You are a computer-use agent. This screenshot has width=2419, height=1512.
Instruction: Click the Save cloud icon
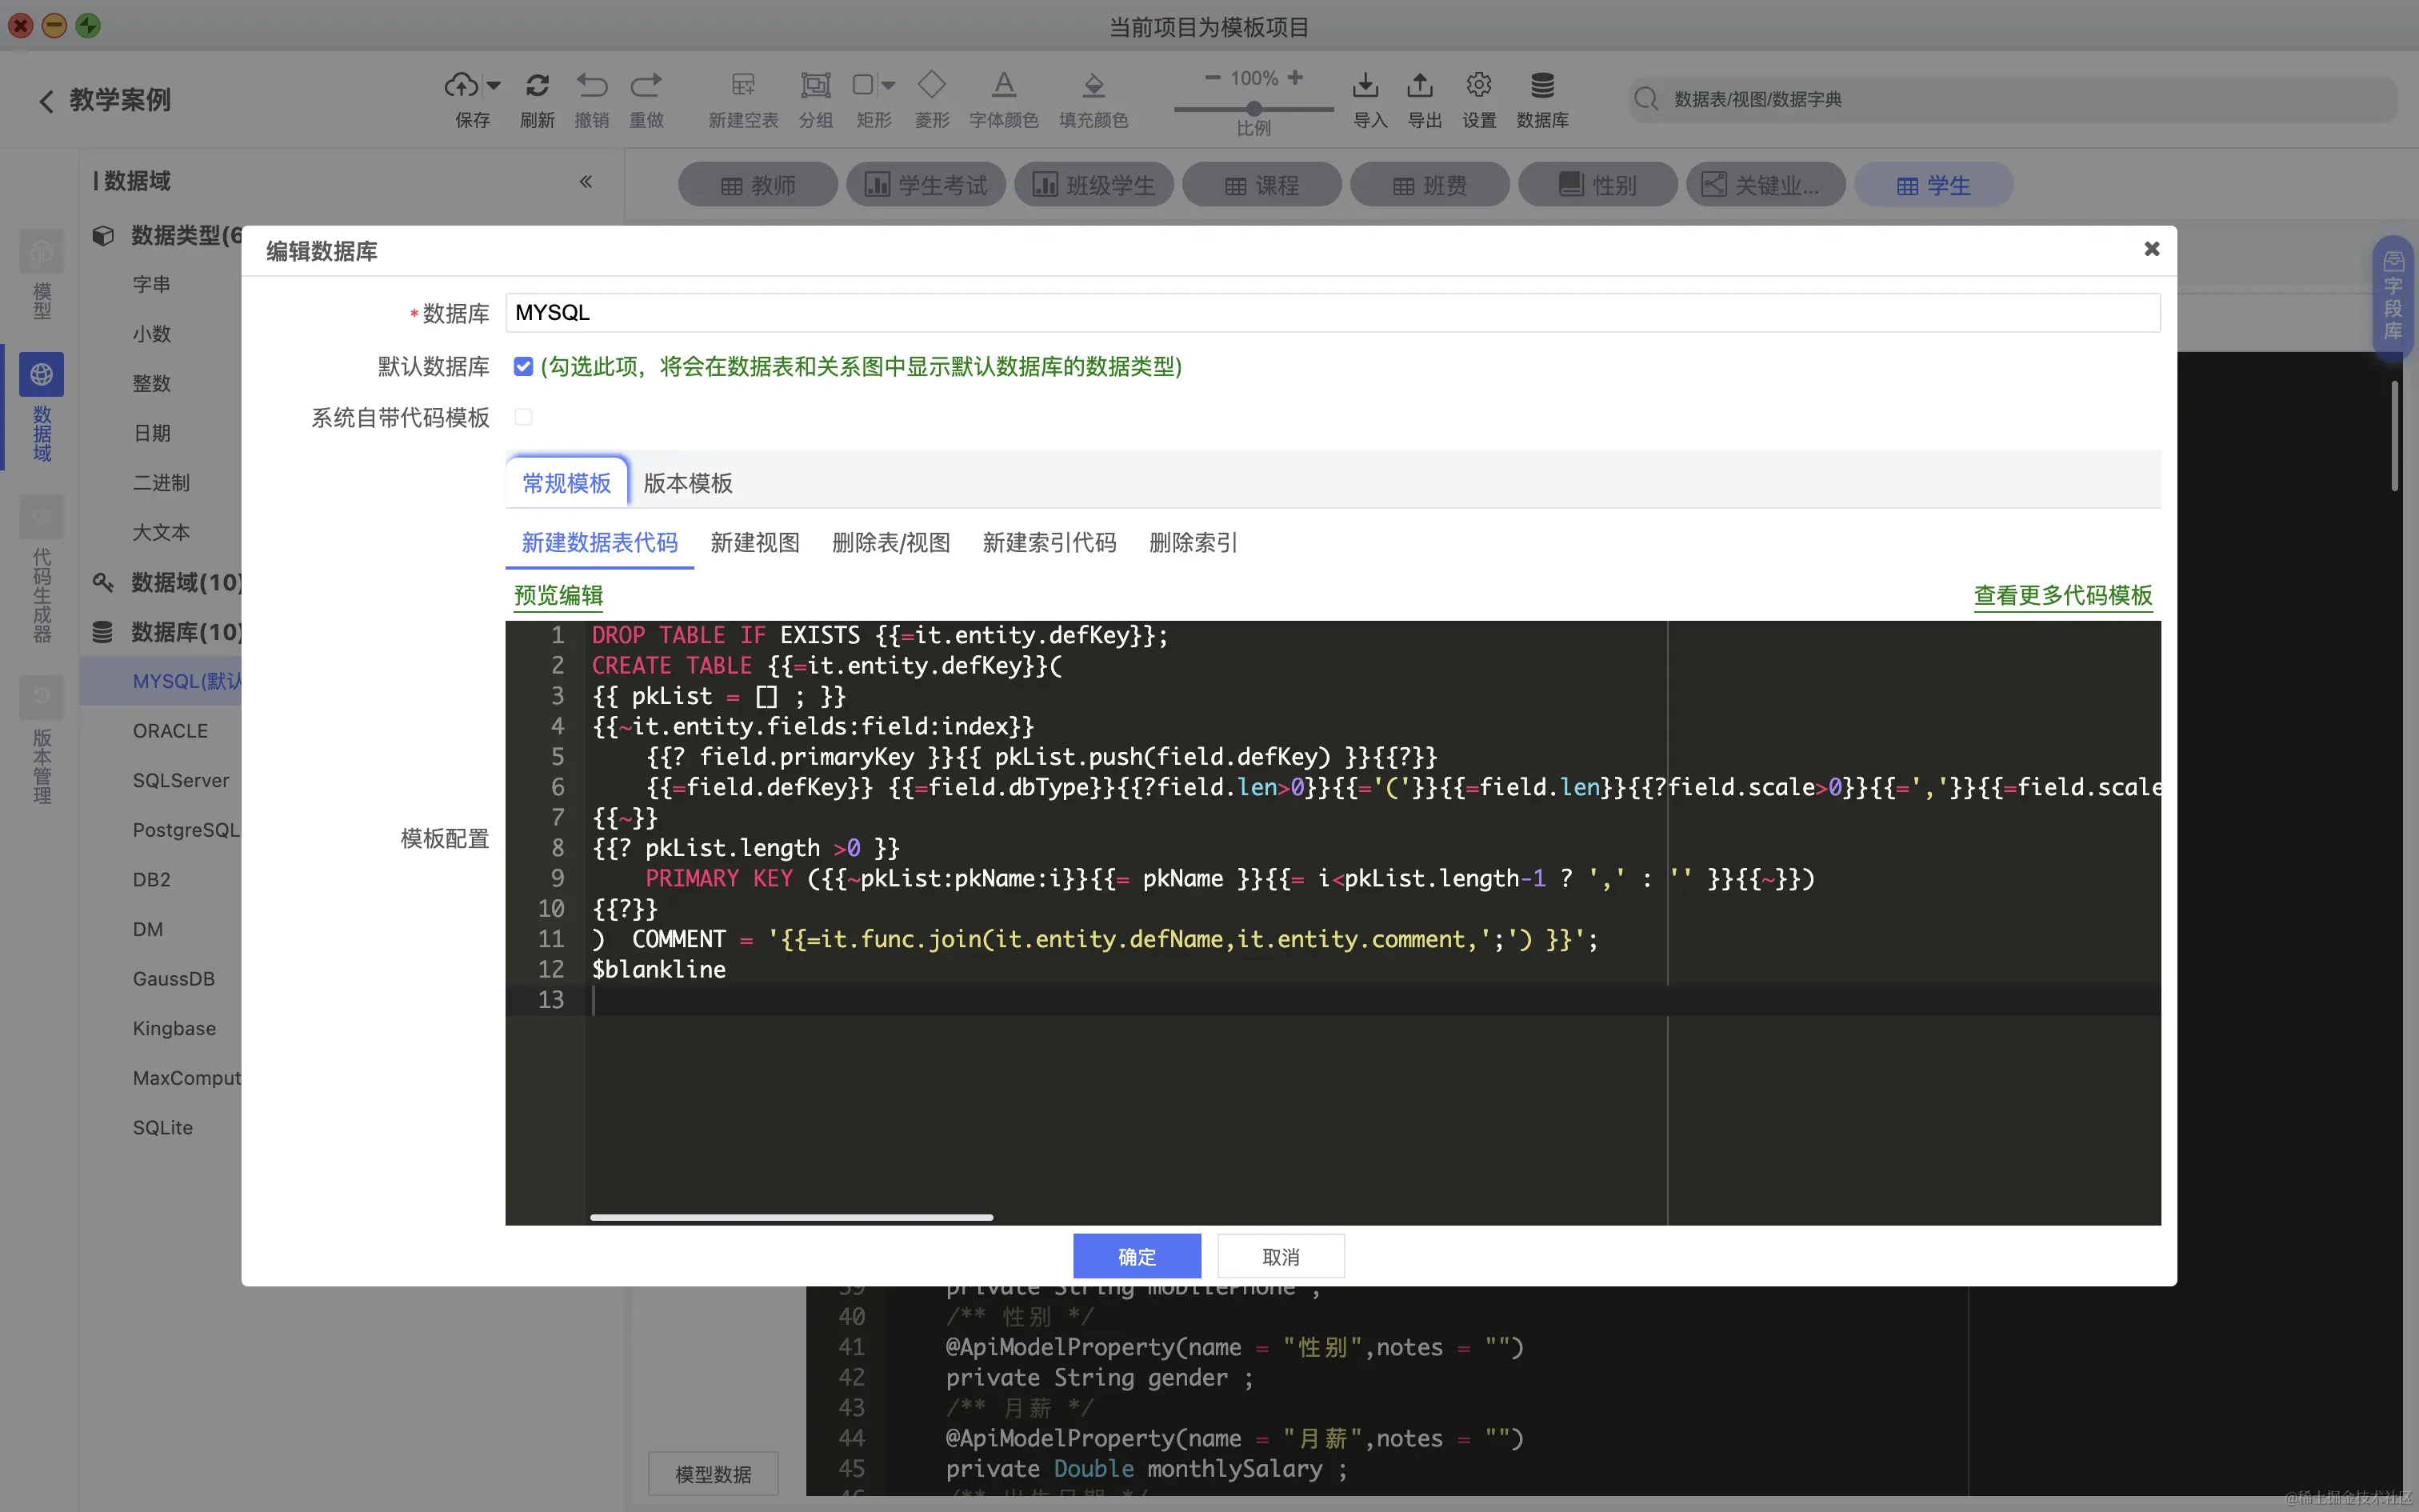click(x=461, y=86)
